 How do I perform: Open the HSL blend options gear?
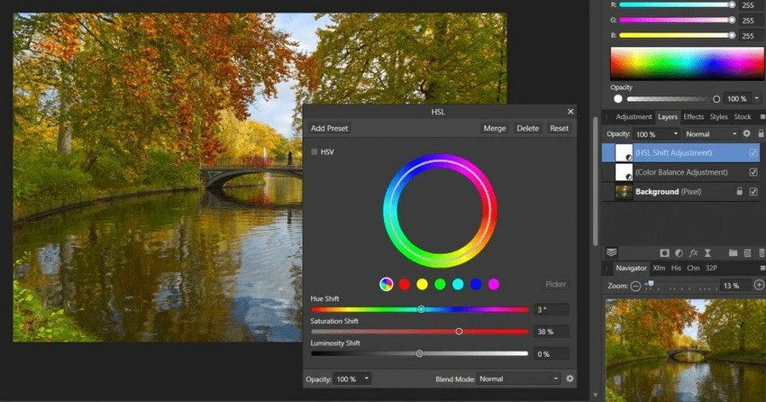tap(570, 379)
